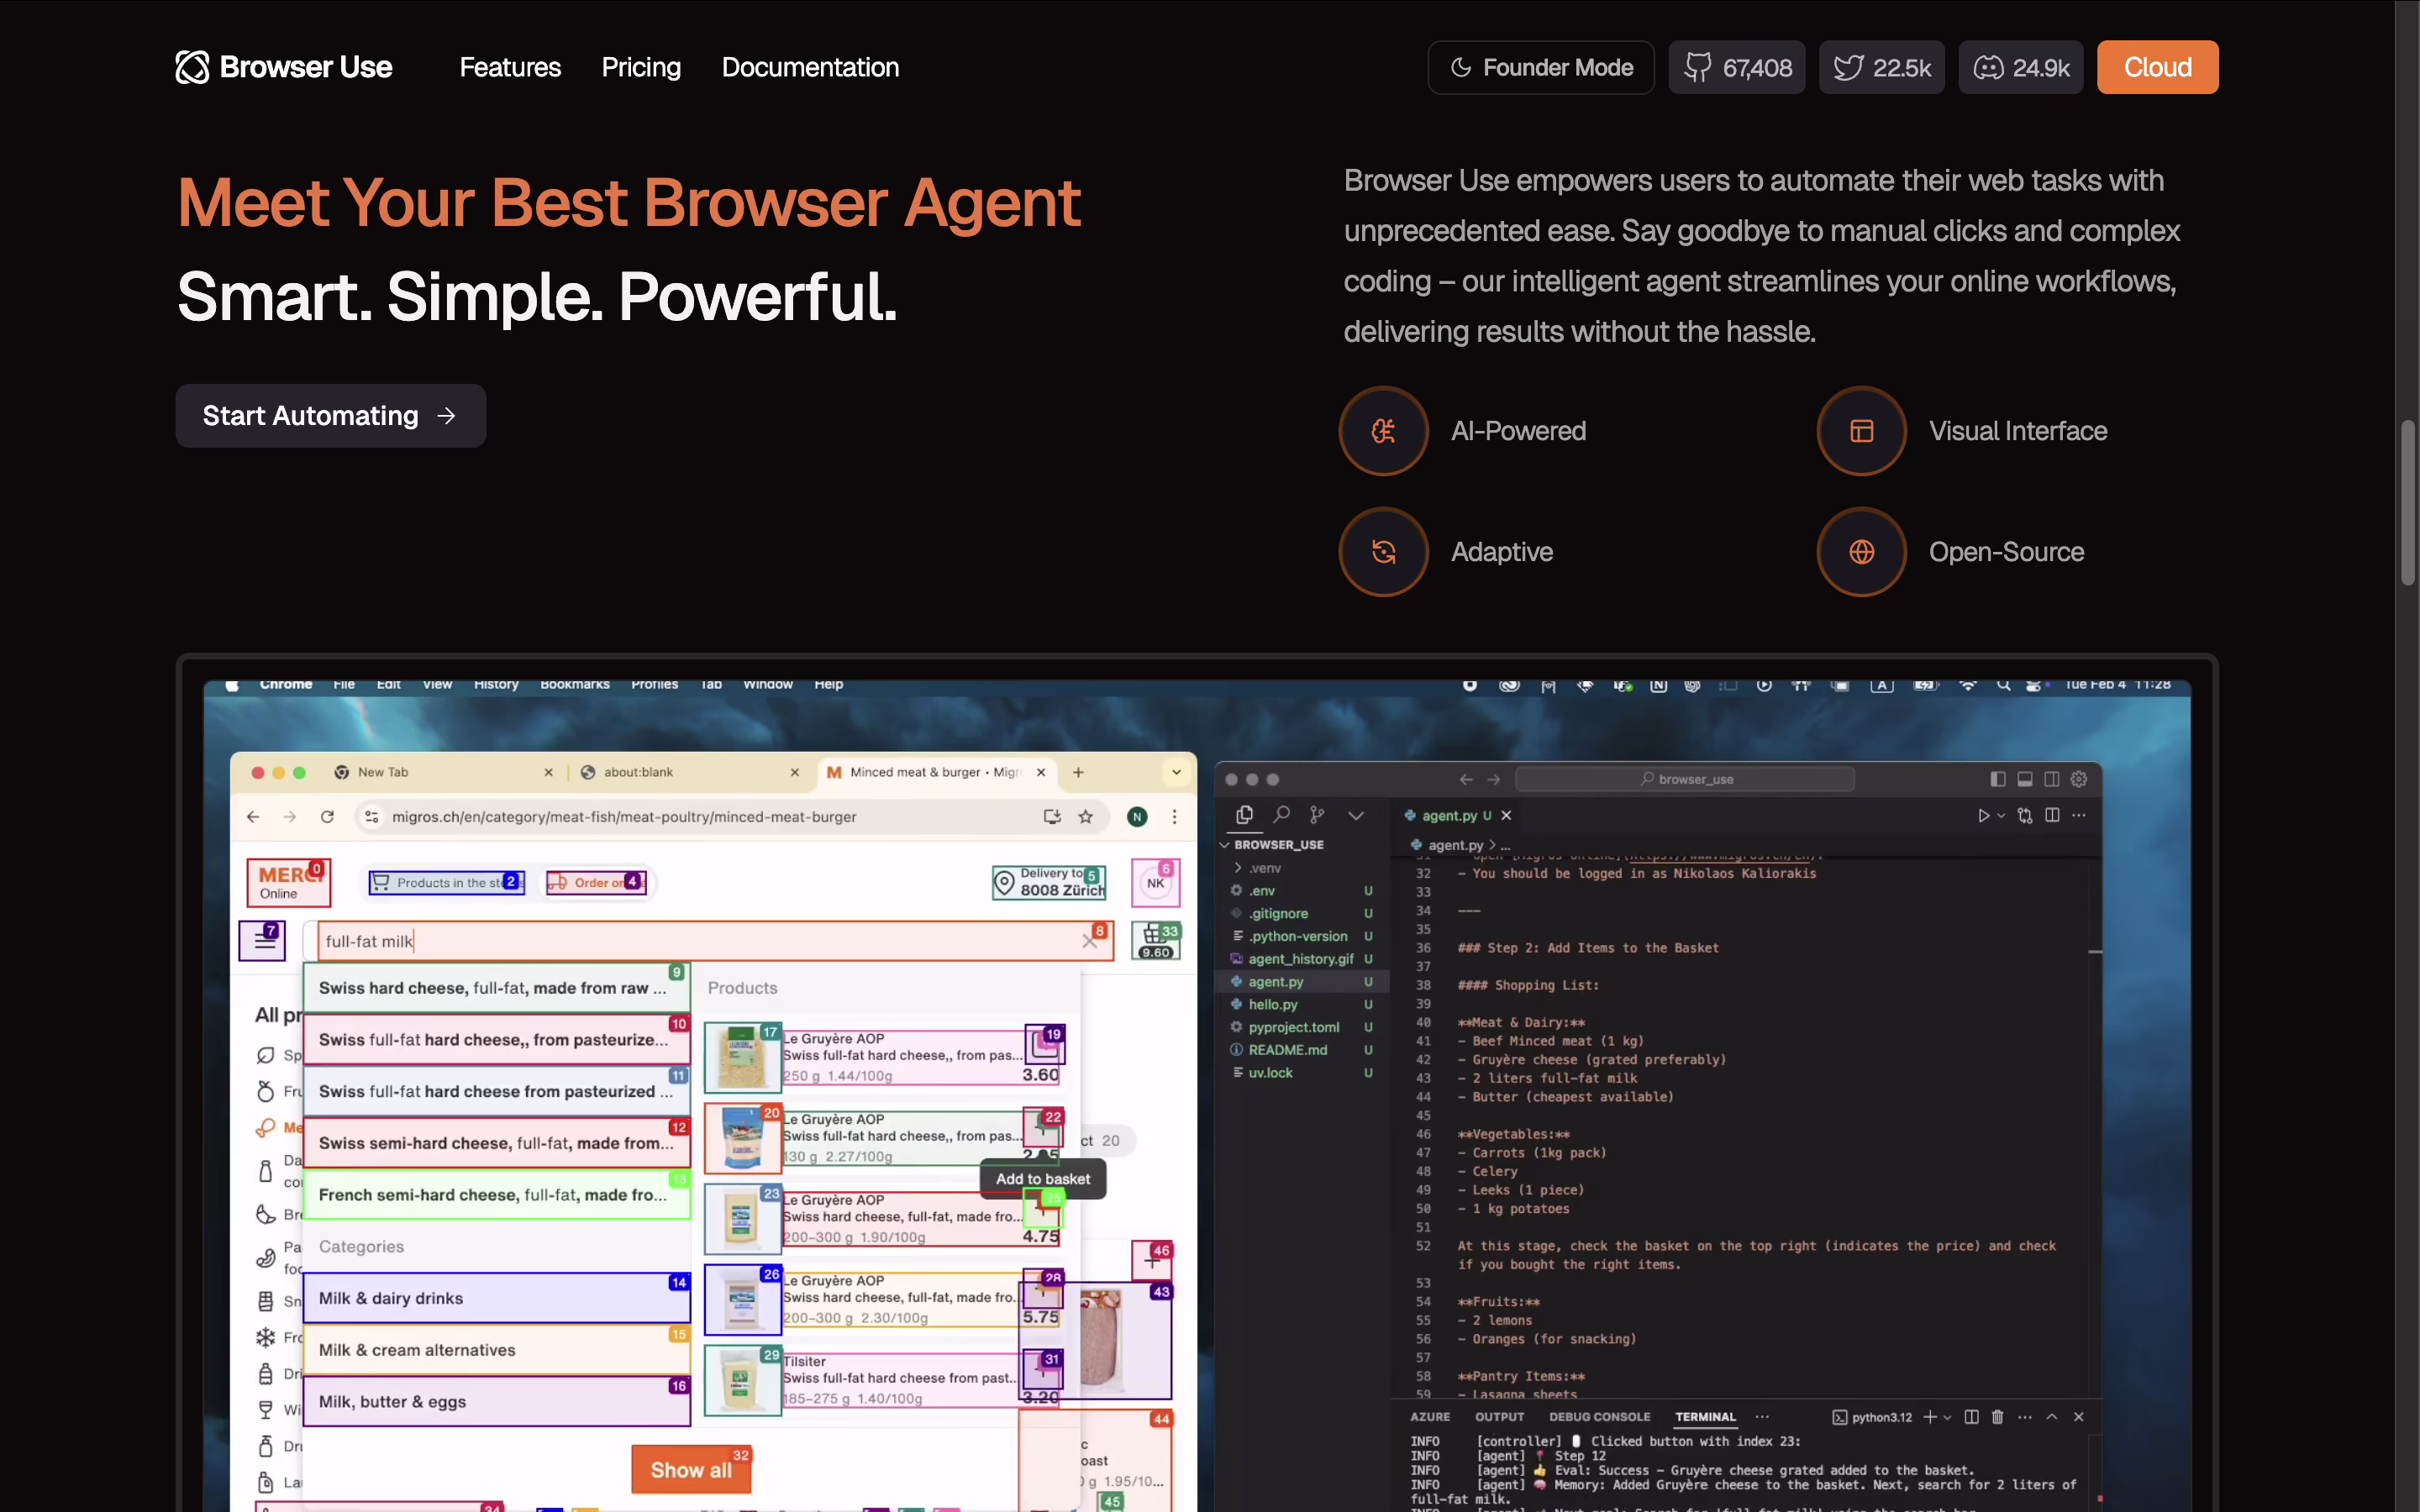Toggle the VS Code primary sidebar layout icon
The image size is (2420, 1512).
pos(1997,779)
